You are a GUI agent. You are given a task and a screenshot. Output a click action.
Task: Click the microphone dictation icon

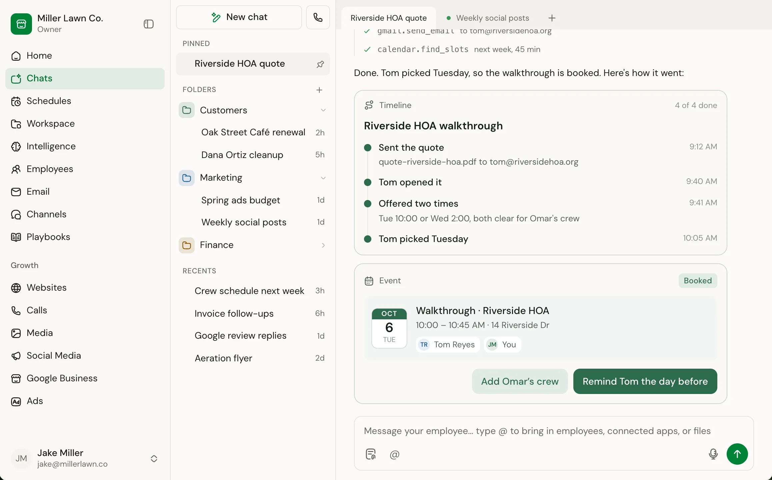pos(713,454)
